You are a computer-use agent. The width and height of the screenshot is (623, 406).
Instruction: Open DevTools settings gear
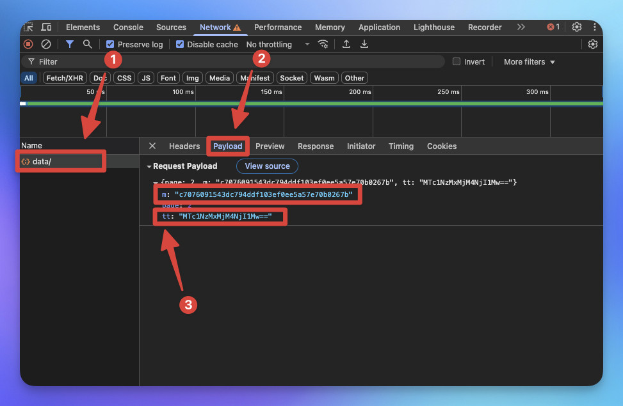[x=576, y=27]
